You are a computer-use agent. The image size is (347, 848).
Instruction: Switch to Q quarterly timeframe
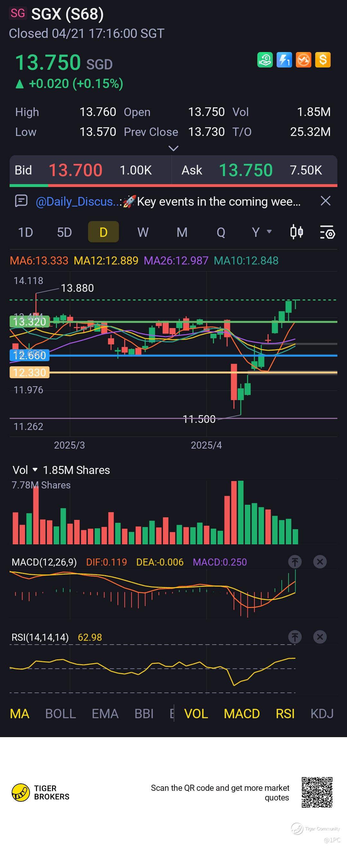coord(221,232)
